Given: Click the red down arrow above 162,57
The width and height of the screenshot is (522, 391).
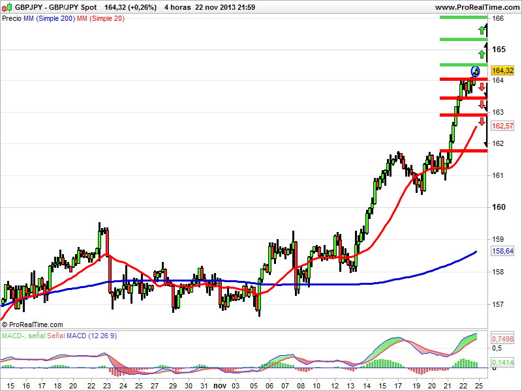Looking at the screenshot, I should click(x=482, y=121).
